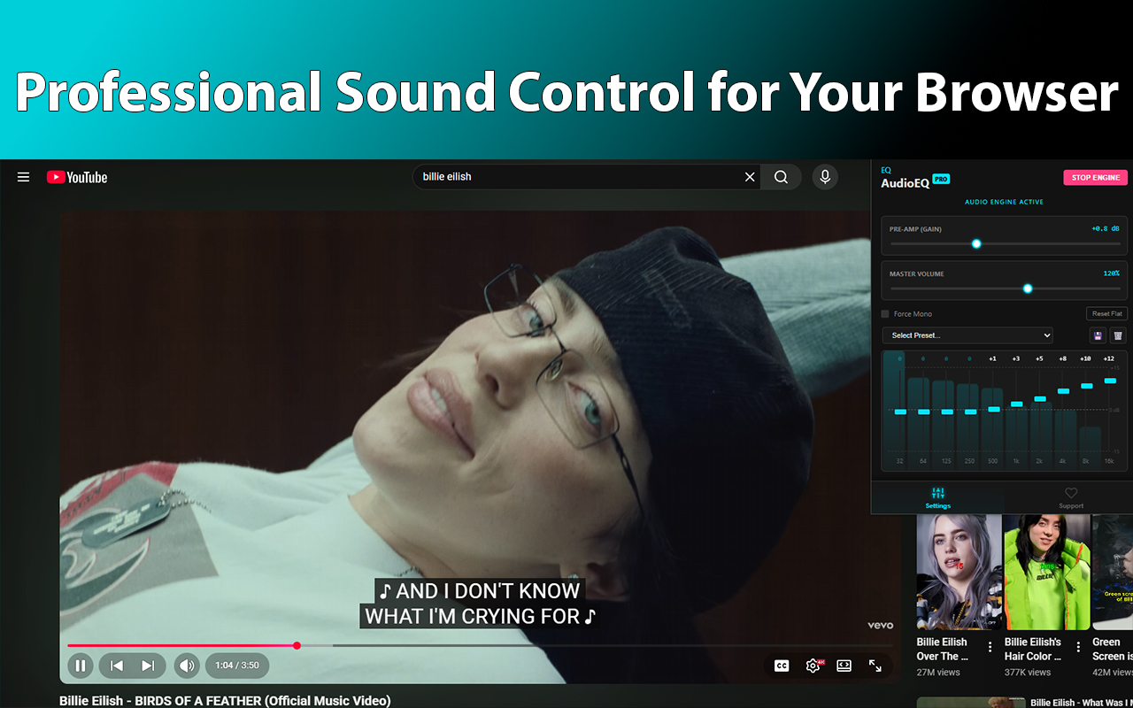Pause the video playback
Image resolution: width=1133 pixels, height=708 pixels.
81,666
